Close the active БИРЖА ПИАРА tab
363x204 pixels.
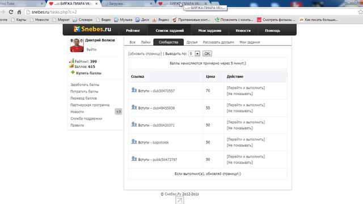tap(96, 4)
